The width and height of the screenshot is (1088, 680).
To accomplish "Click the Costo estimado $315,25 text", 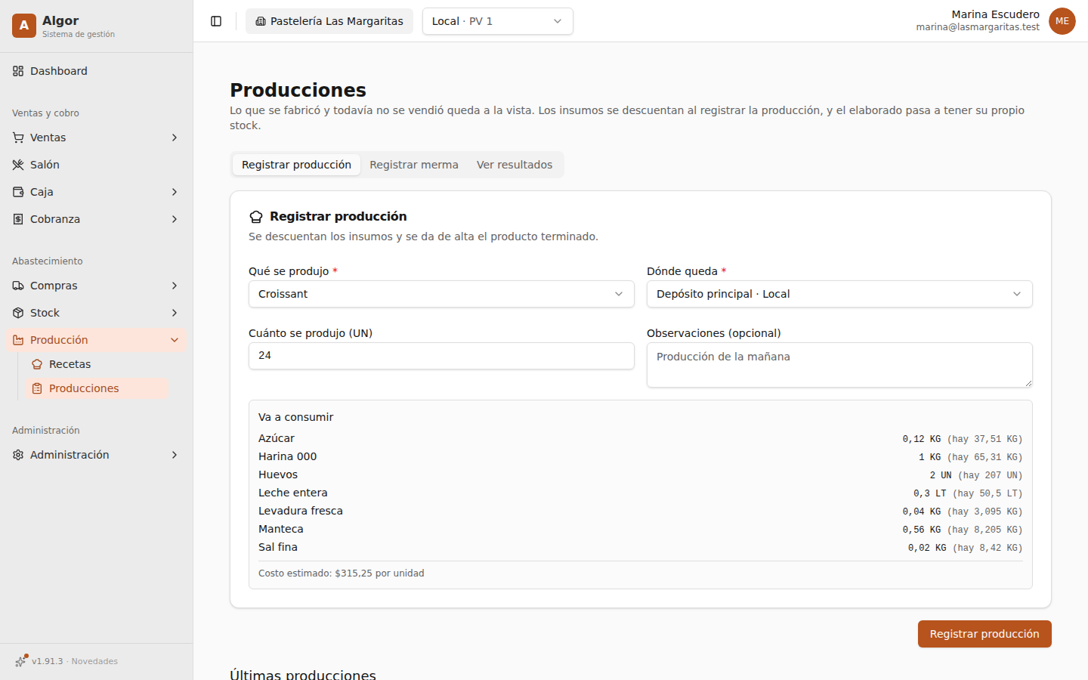I will [x=342, y=573].
